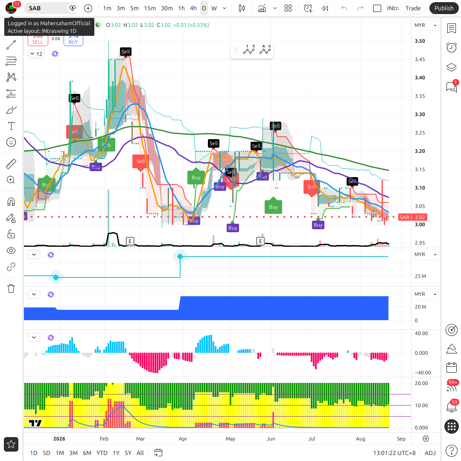The image size is (461, 461).
Task: Set the date range to 6M
Action: tap(87, 453)
